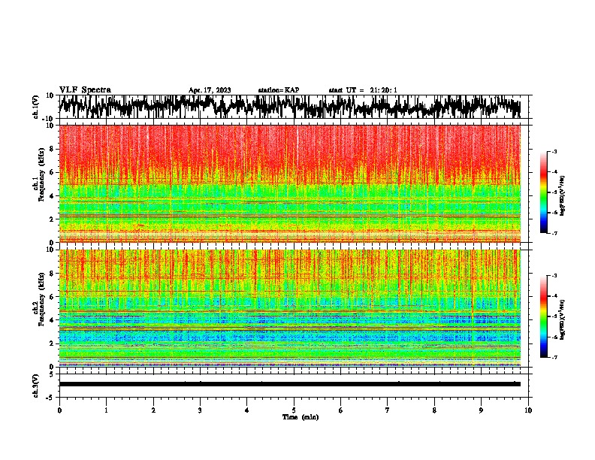Click the "6" kHz tick on ch.1 frequency axis

click(x=52, y=172)
